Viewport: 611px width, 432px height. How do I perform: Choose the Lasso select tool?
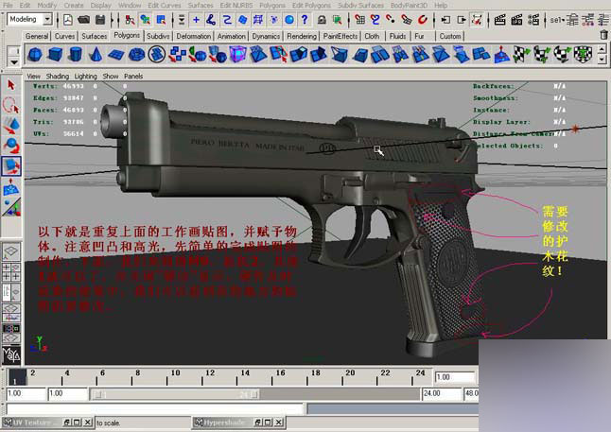[x=11, y=105]
